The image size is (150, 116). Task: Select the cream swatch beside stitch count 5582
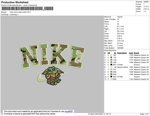tap(111, 79)
